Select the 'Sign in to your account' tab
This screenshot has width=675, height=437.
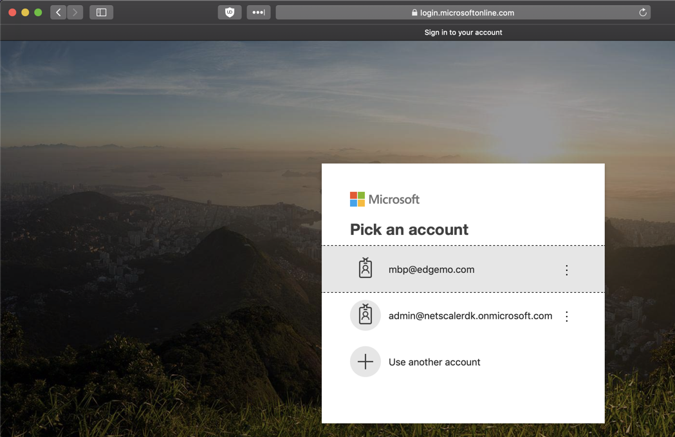coord(463,32)
